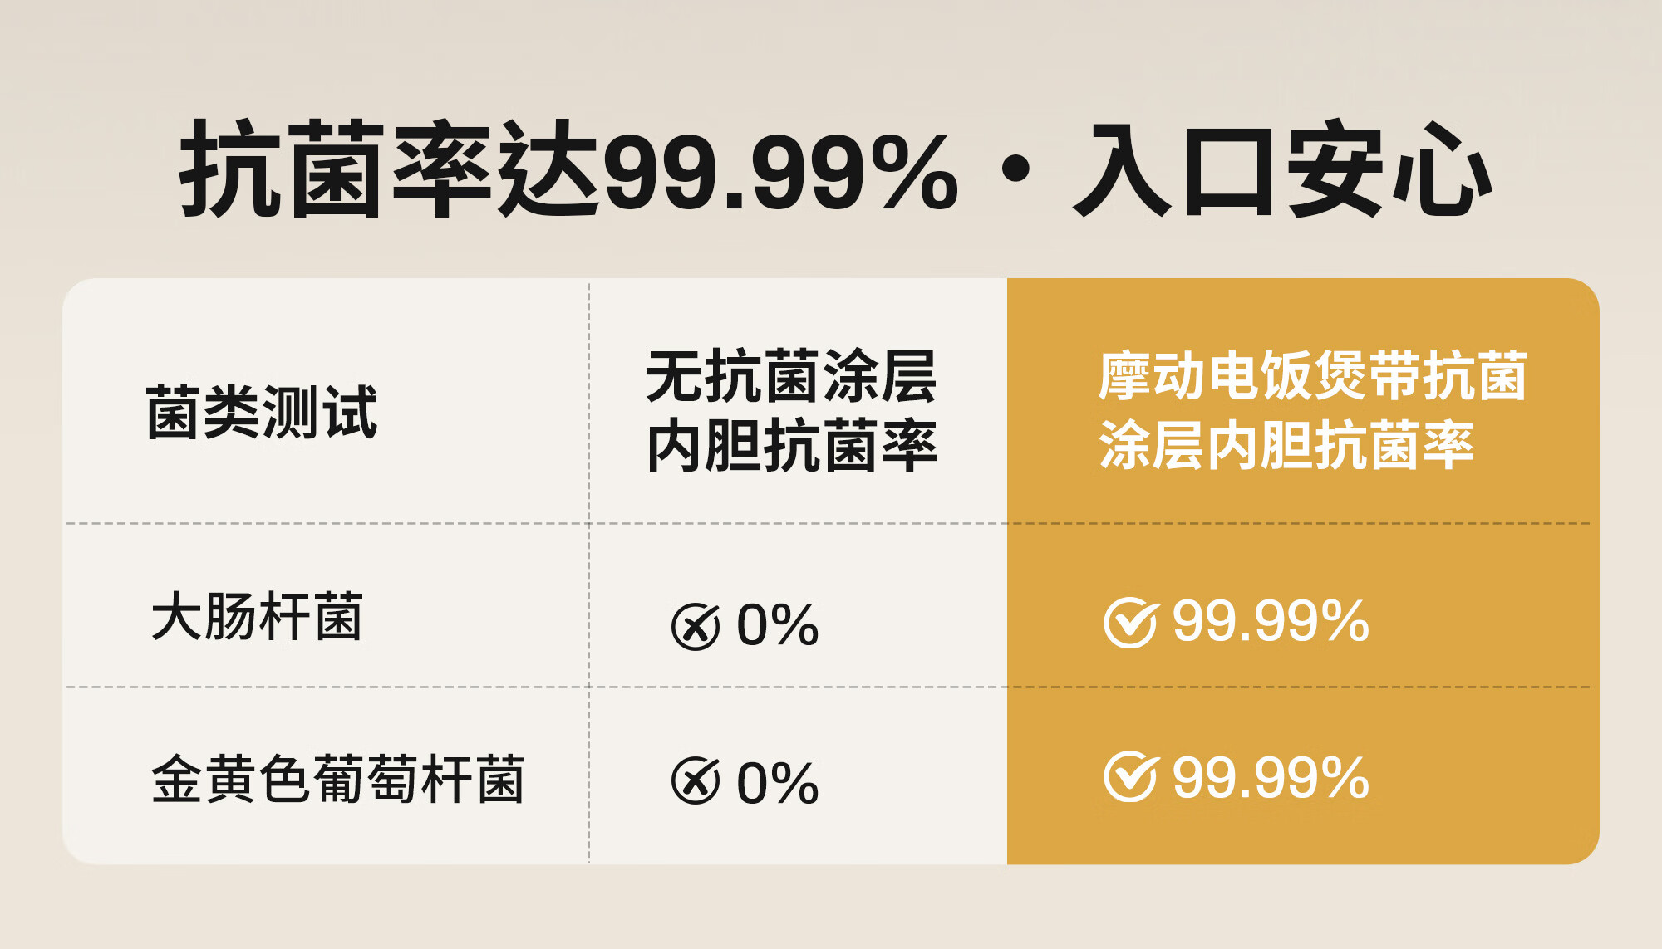The image size is (1662, 949).
Task: Click 摩动电饭煲带抗菌 text in the yellow header
Action: 1313,375
